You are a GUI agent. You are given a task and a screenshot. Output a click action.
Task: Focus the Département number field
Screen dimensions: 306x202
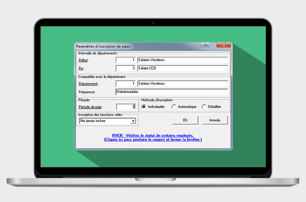[x=125, y=84]
